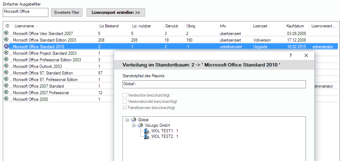Select row Microsoft Office 2007 Standard
Image resolution: width=340 pixels, height=161 pixels.
tap(58, 86)
